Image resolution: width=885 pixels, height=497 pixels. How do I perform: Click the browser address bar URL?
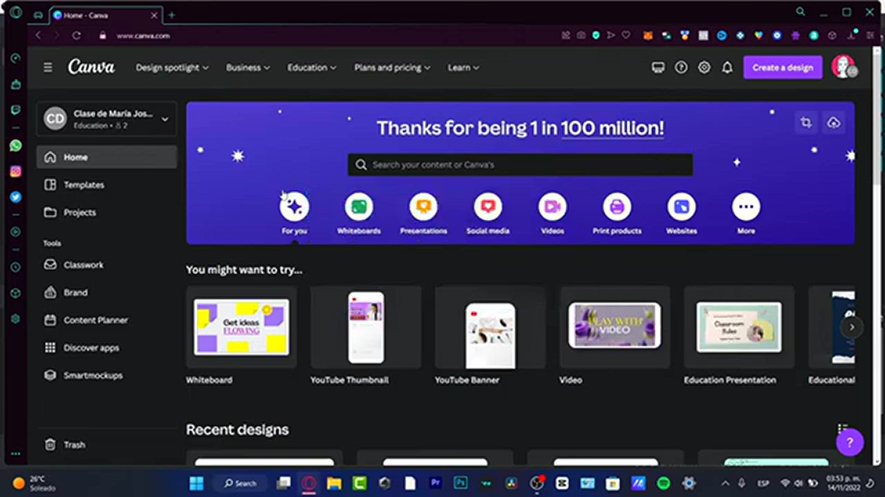point(143,35)
